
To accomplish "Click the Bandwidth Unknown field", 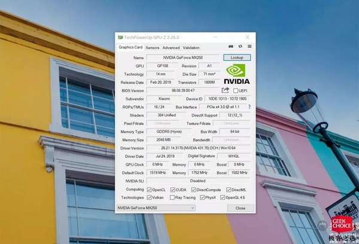I will tap(231, 140).
